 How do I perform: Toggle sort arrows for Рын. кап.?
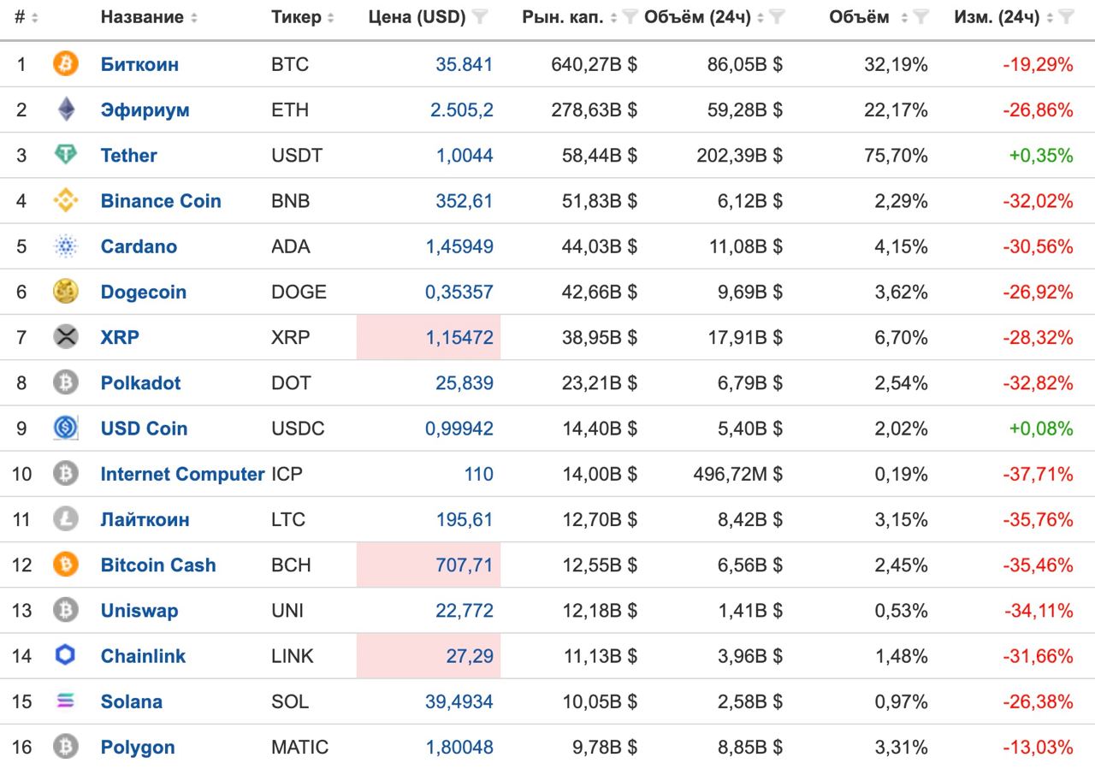pos(614,18)
